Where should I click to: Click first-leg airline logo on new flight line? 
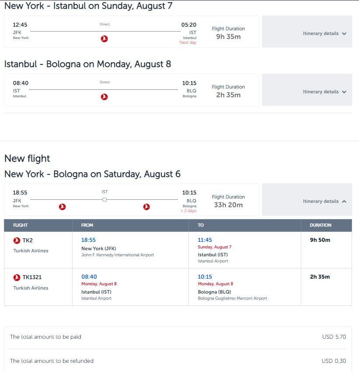click(x=62, y=207)
